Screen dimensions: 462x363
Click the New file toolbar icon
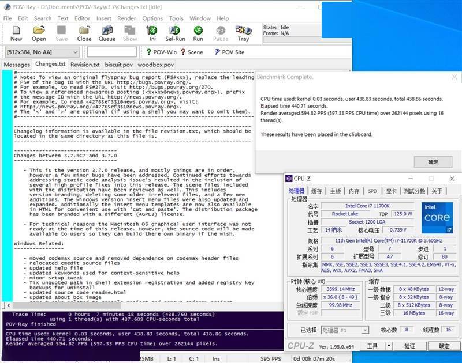click(16, 33)
